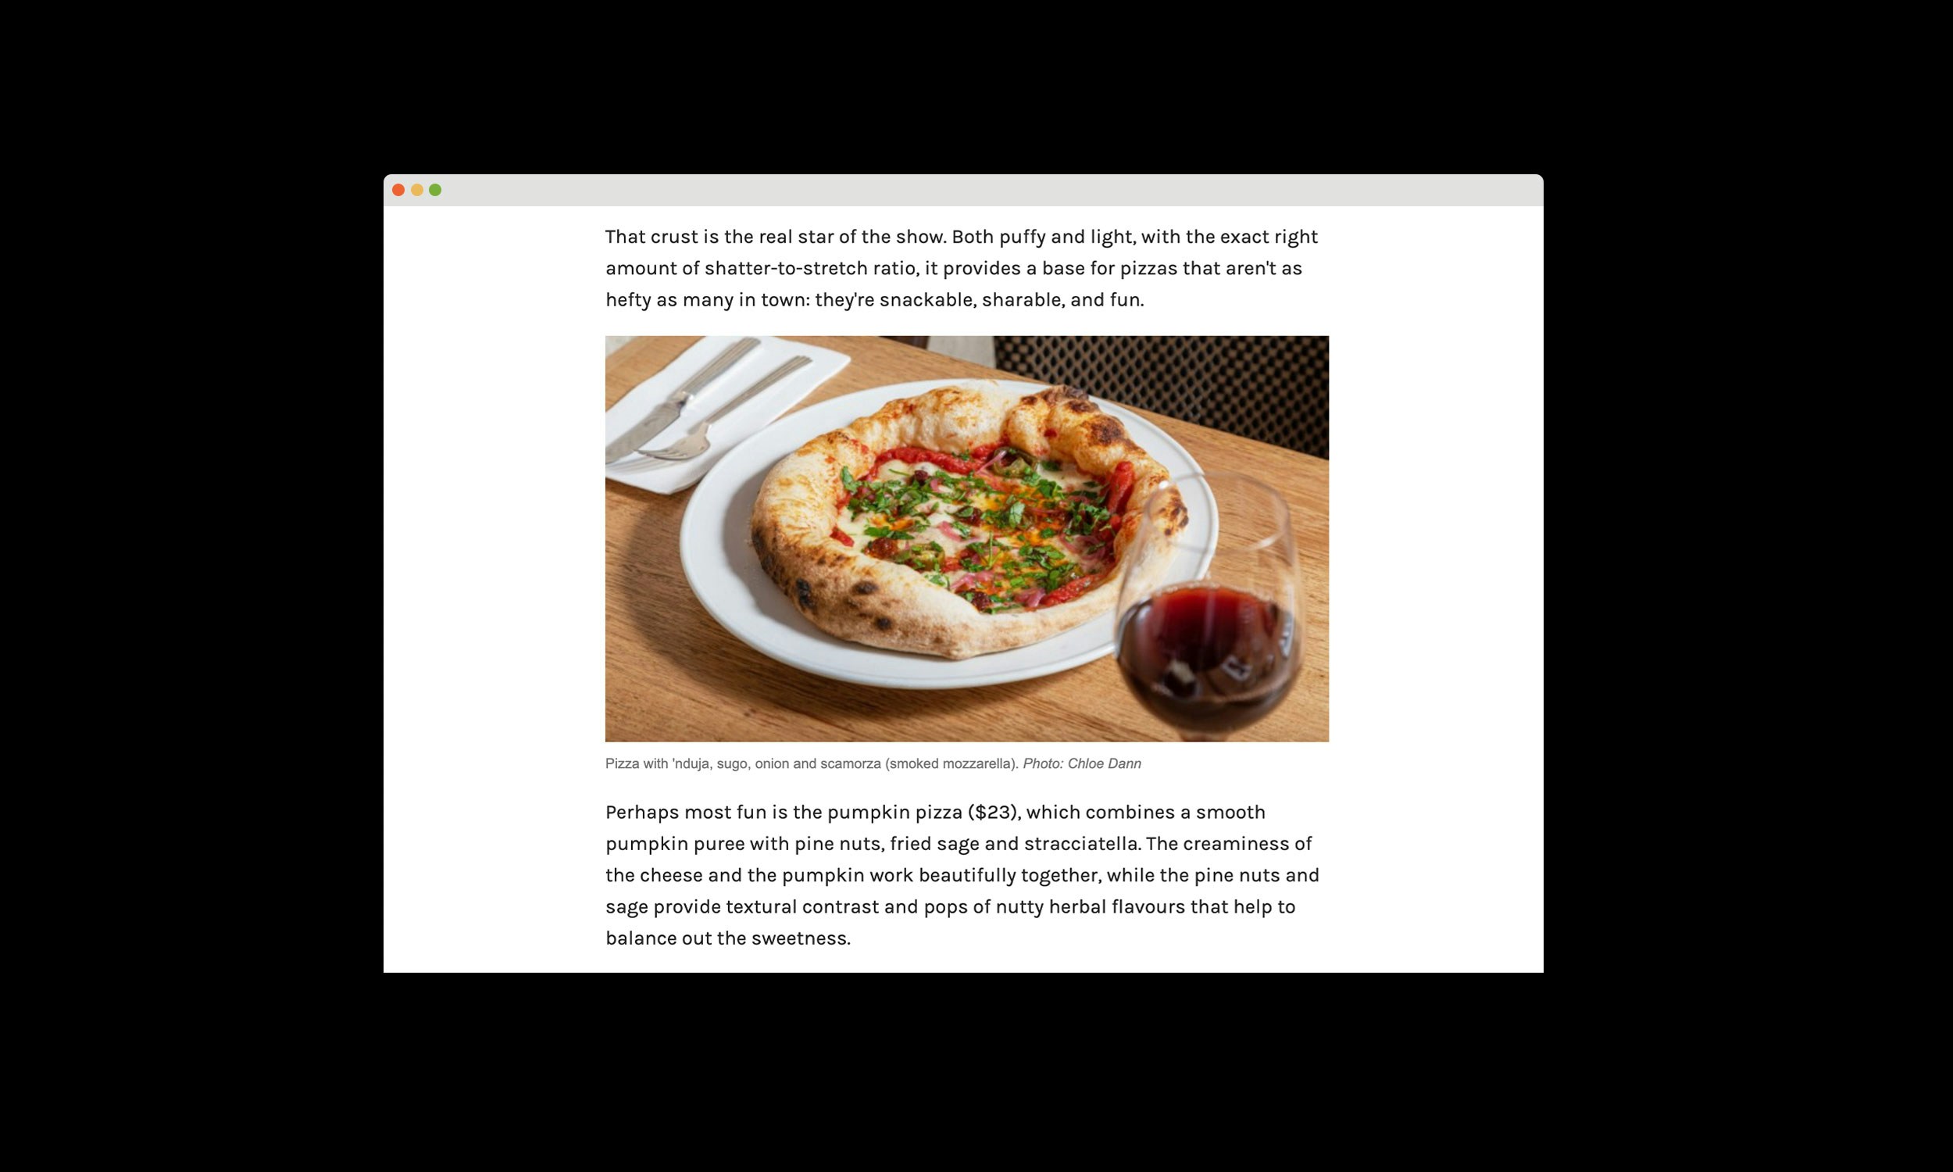Maximize the window with the green button
Screen dimensions: 1953x1172
pos(435,190)
